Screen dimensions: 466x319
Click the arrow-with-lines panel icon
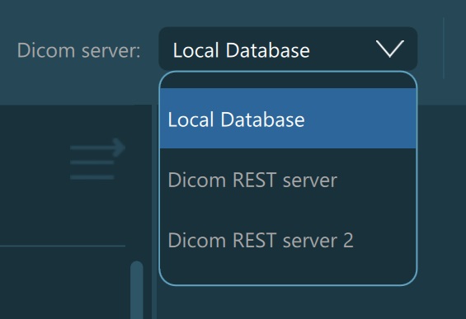(x=97, y=159)
